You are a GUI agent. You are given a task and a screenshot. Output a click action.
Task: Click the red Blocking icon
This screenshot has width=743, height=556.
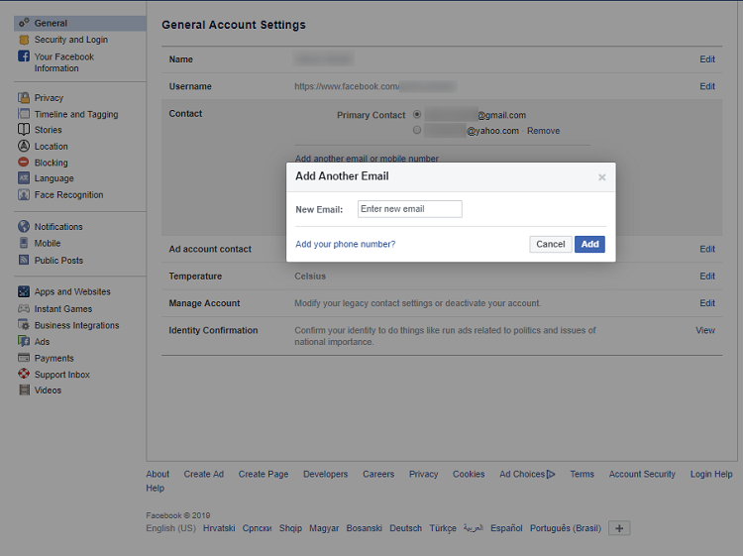coord(24,163)
